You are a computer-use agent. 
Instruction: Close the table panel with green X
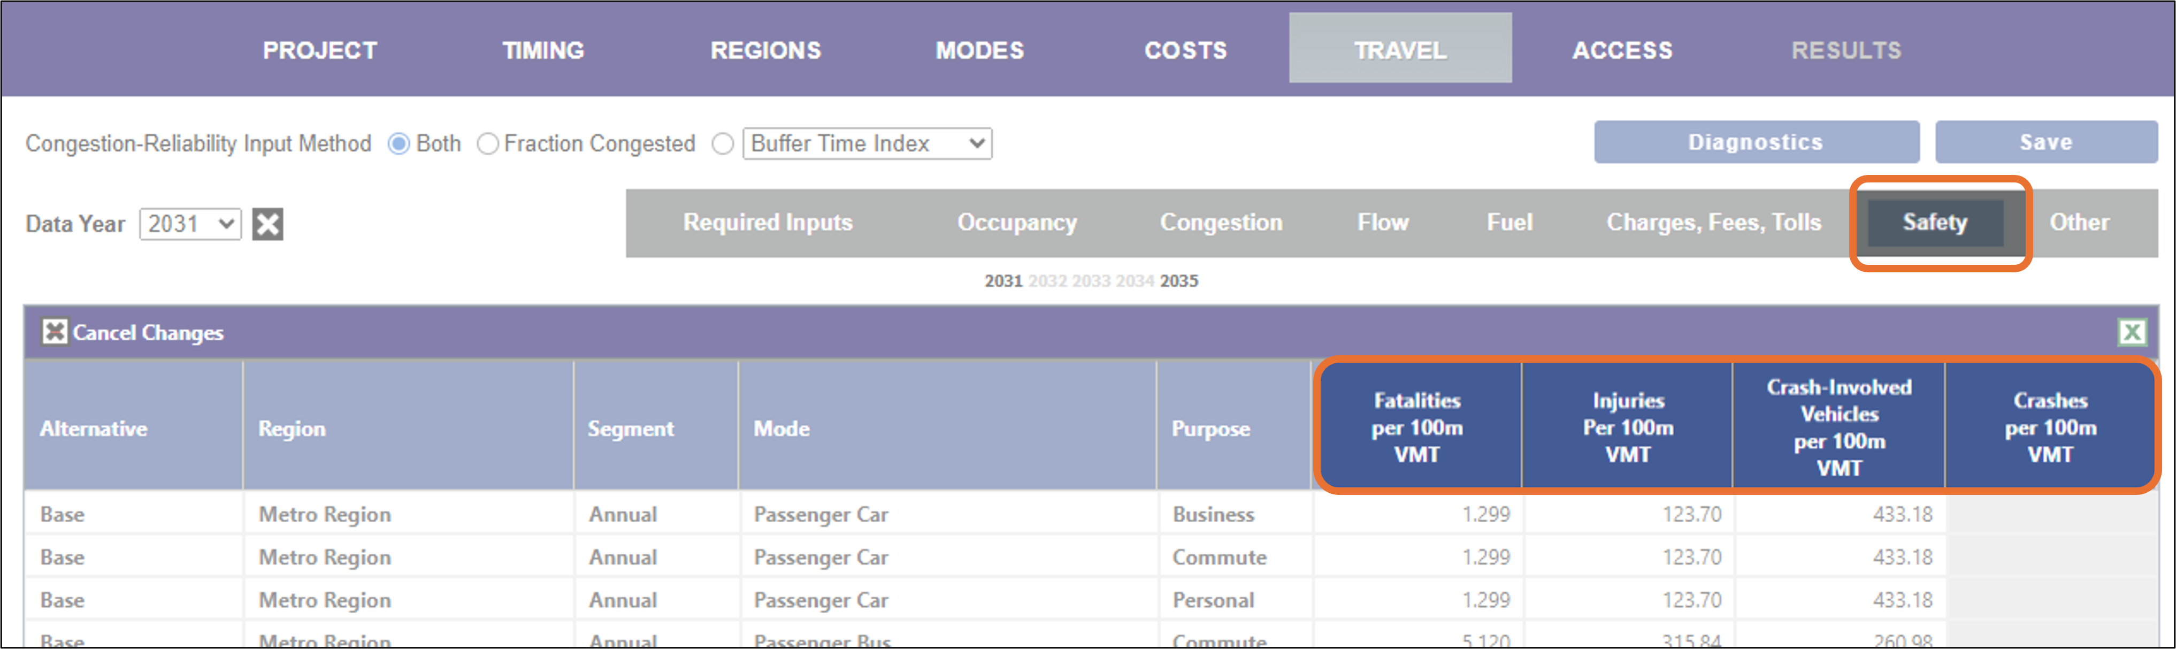[x=2132, y=332]
